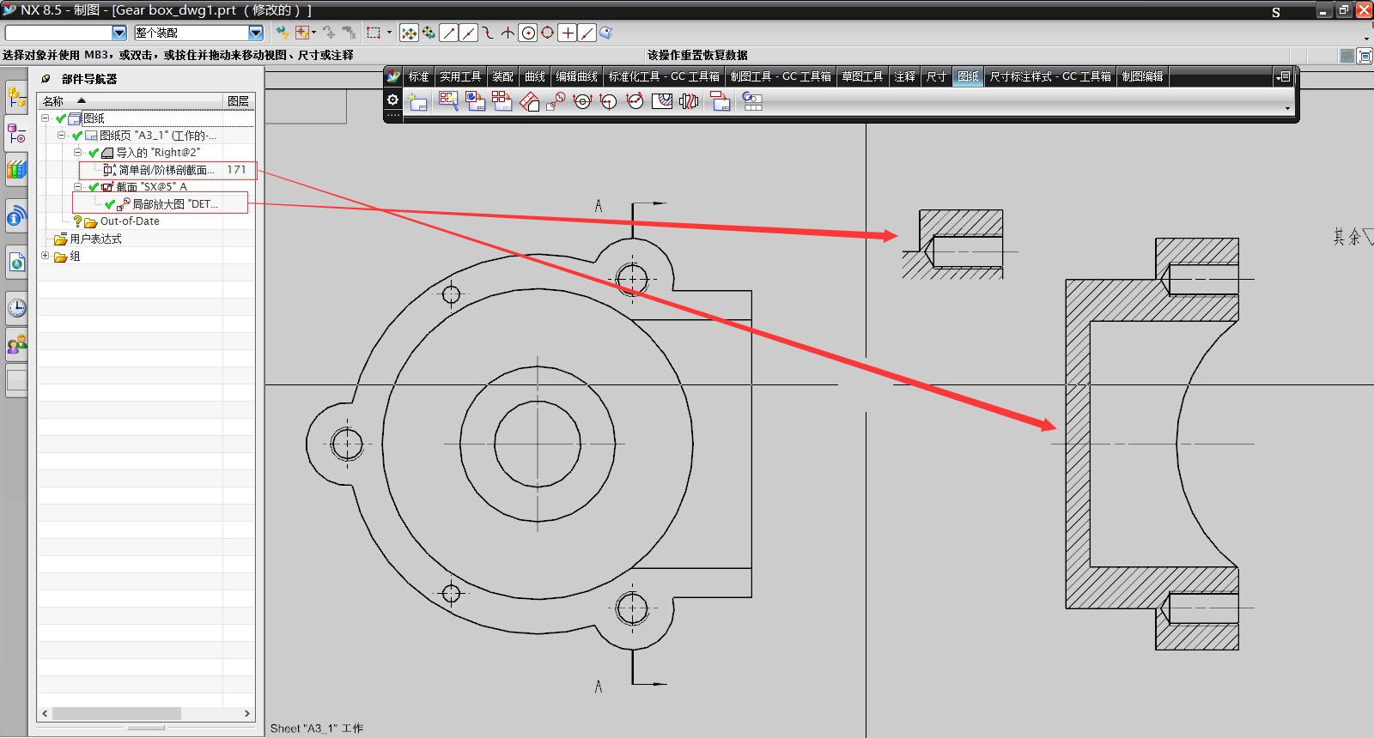This screenshot has width=1374, height=738.
Task: Collapse the 截面 SX@5 A node
Action: tap(78, 187)
